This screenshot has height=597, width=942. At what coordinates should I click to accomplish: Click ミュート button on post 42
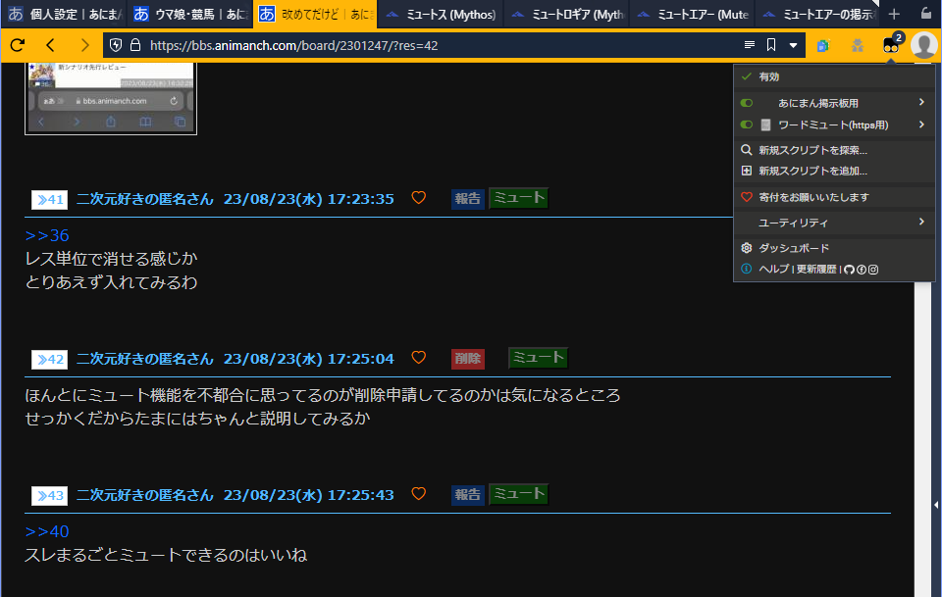coord(539,358)
